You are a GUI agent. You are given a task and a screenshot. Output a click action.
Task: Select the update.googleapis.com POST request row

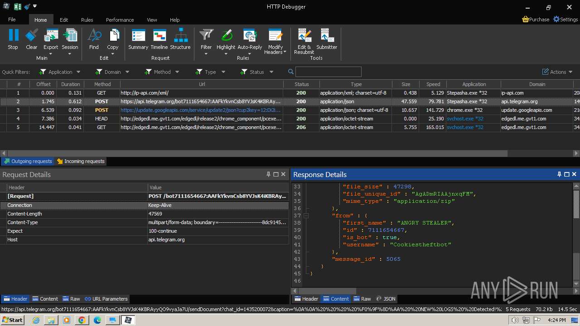click(290, 110)
